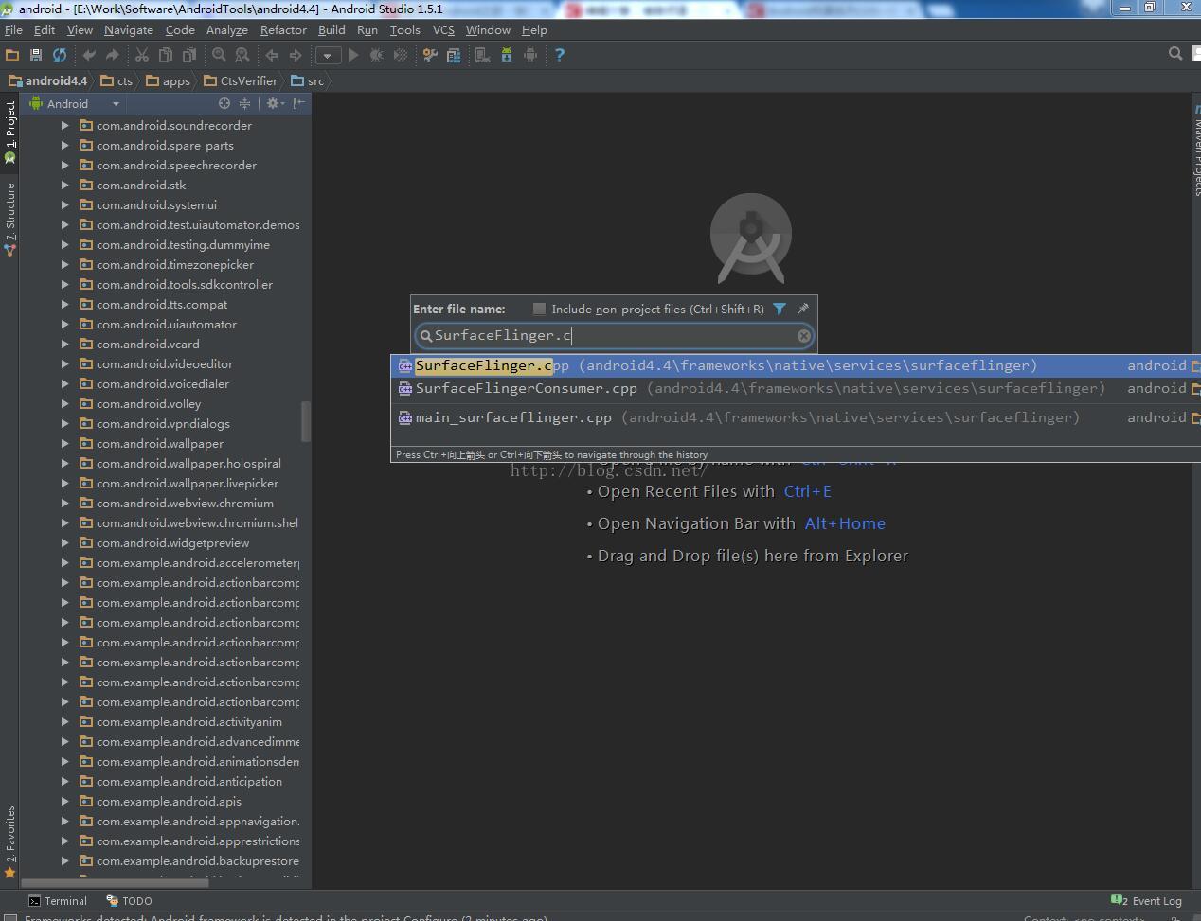This screenshot has height=921, width=1201.
Task: Open the Event Log
Action: click(x=1147, y=901)
